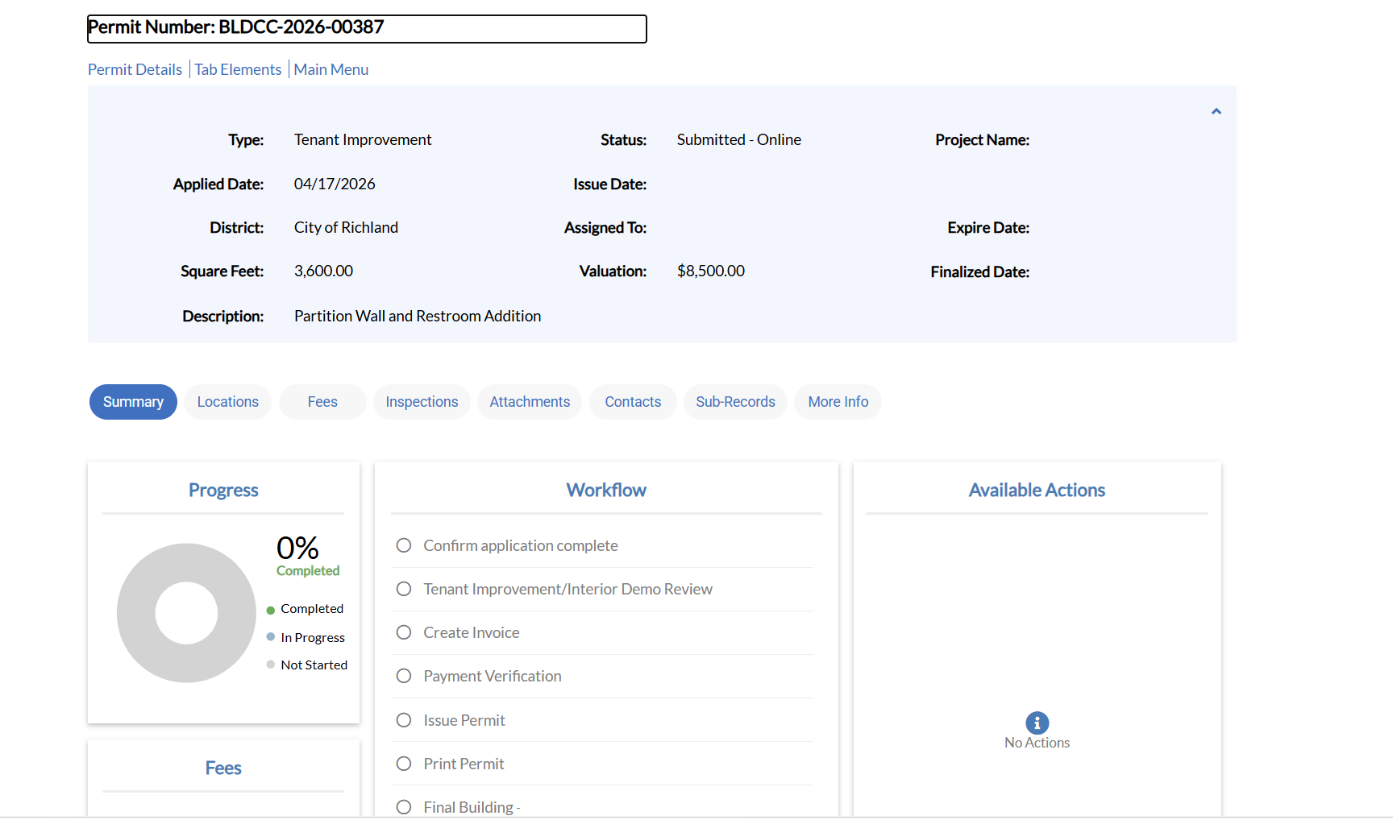
Task: Click the Create Invoice step circle
Action: 404,632
